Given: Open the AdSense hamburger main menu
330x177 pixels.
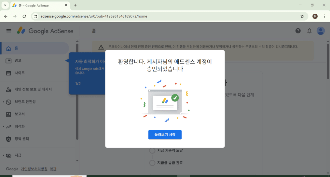Looking at the screenshot, I should coord(9,31).
